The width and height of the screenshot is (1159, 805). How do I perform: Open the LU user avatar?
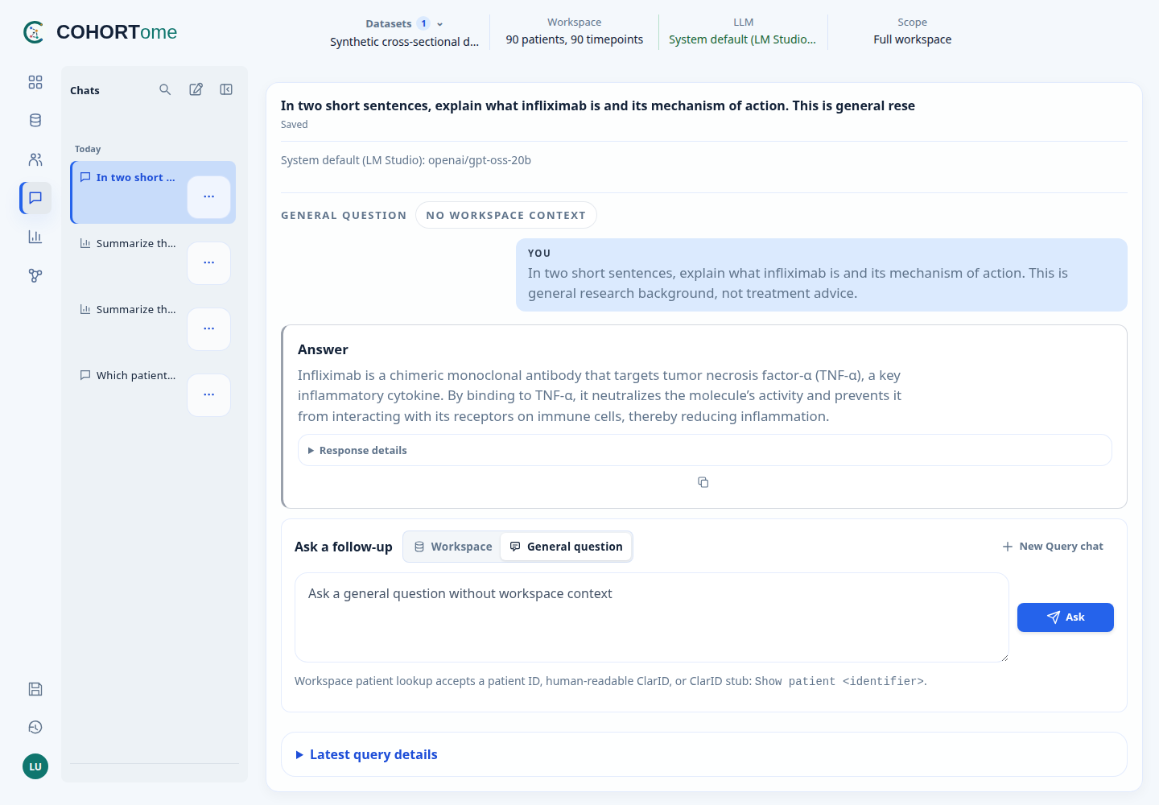tap(35, 766)
